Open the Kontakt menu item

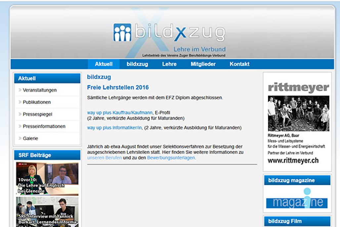(x=239, y=64)
